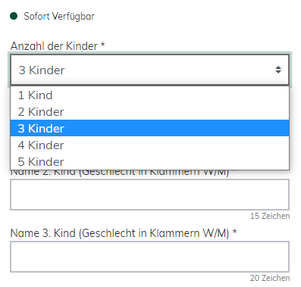Choose 2 Kinder from the list

[x=149, y=112]
